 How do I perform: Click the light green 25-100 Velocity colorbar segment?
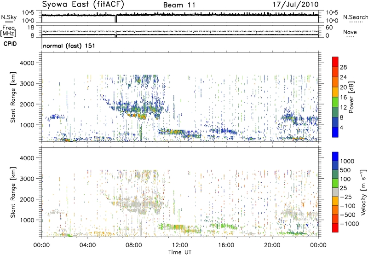point(335,183)
